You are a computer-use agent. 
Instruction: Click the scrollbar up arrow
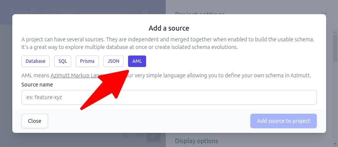pos(335,32)
